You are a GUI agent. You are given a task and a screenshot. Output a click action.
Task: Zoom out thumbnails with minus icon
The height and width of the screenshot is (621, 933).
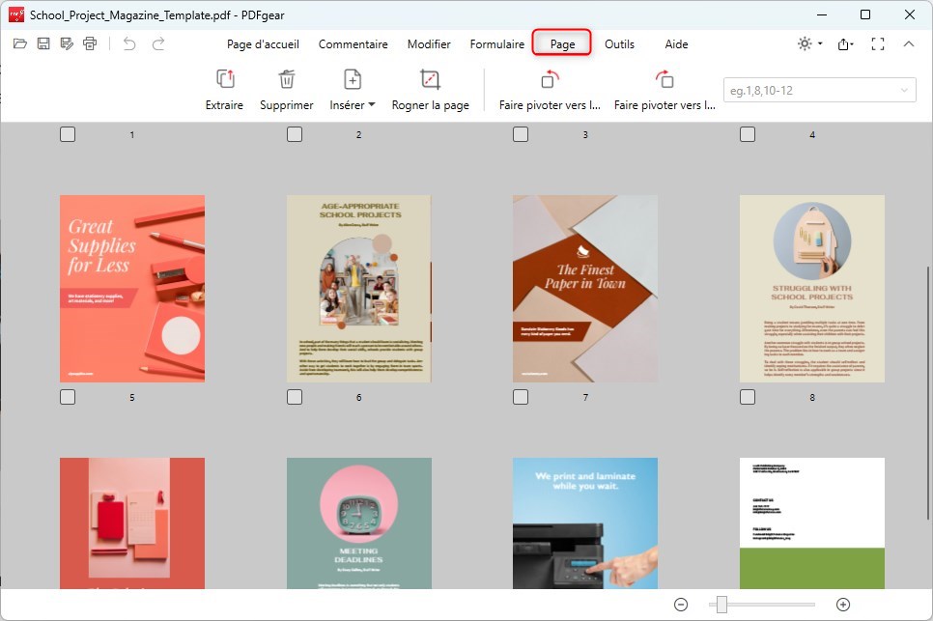(x=681, y=605)
